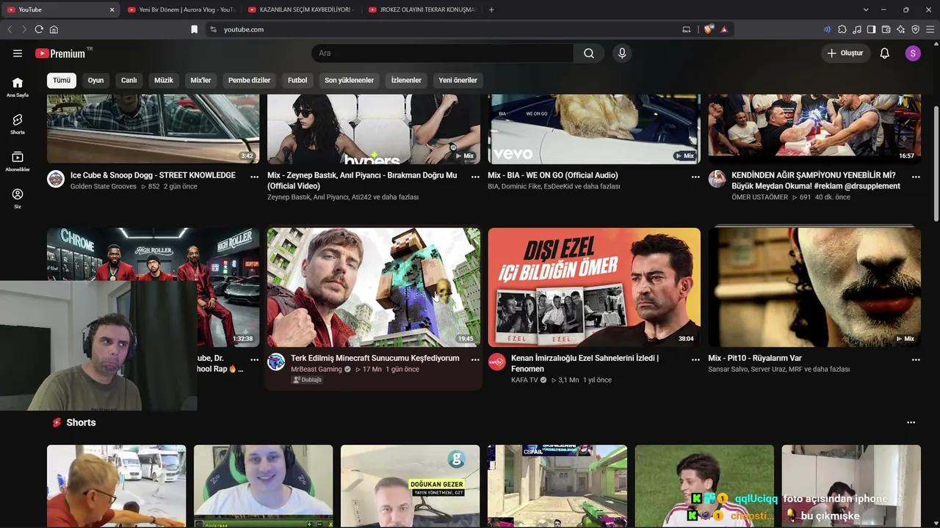Open the Siz section in sidebar
The image size is (940, 528).
(x=18, y=199)
